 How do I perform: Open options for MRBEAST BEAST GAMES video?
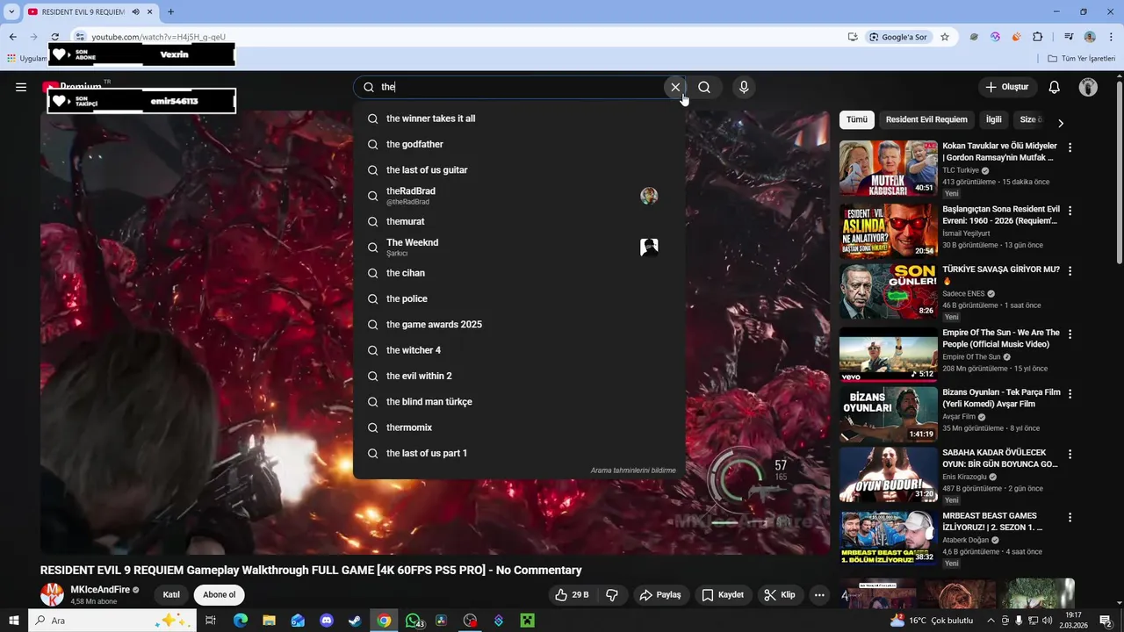pyautogui.click(x=1070, y=517)
